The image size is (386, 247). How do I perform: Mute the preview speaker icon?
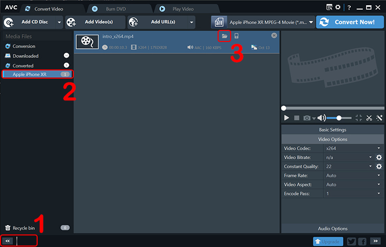[x=321, y=118]
